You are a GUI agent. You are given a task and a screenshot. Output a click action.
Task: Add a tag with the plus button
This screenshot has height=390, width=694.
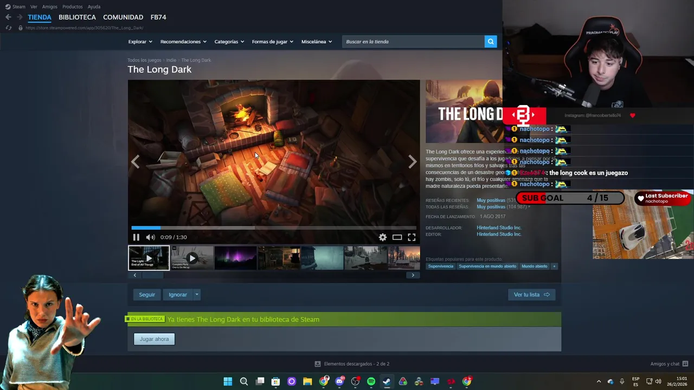pos(554,266)
